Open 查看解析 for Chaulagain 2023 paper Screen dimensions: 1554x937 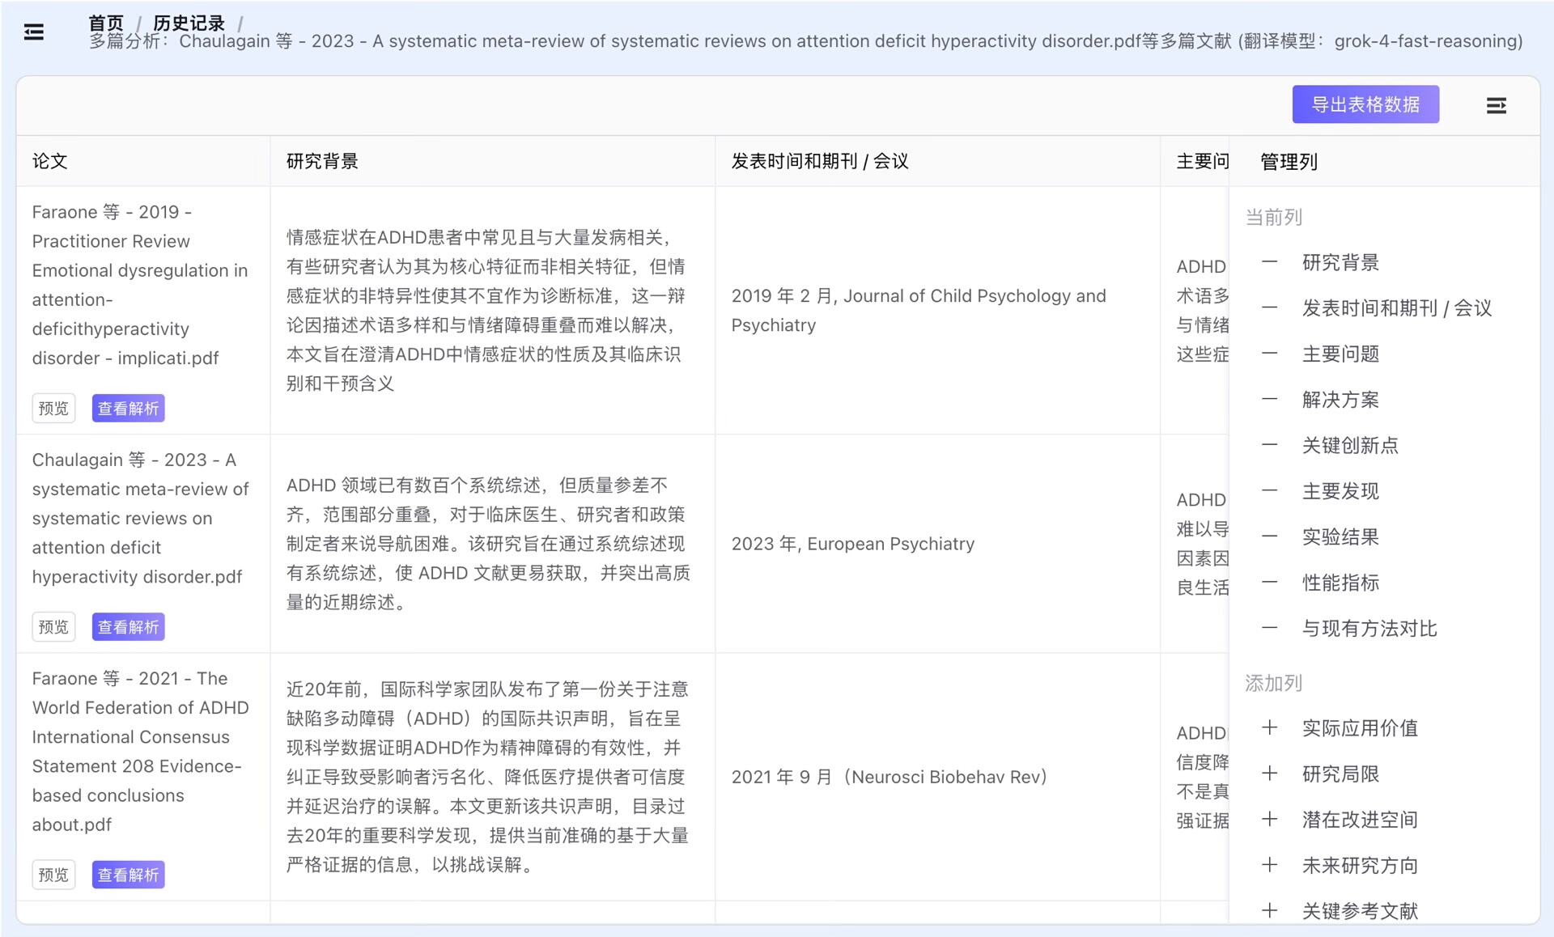point(128,627)
